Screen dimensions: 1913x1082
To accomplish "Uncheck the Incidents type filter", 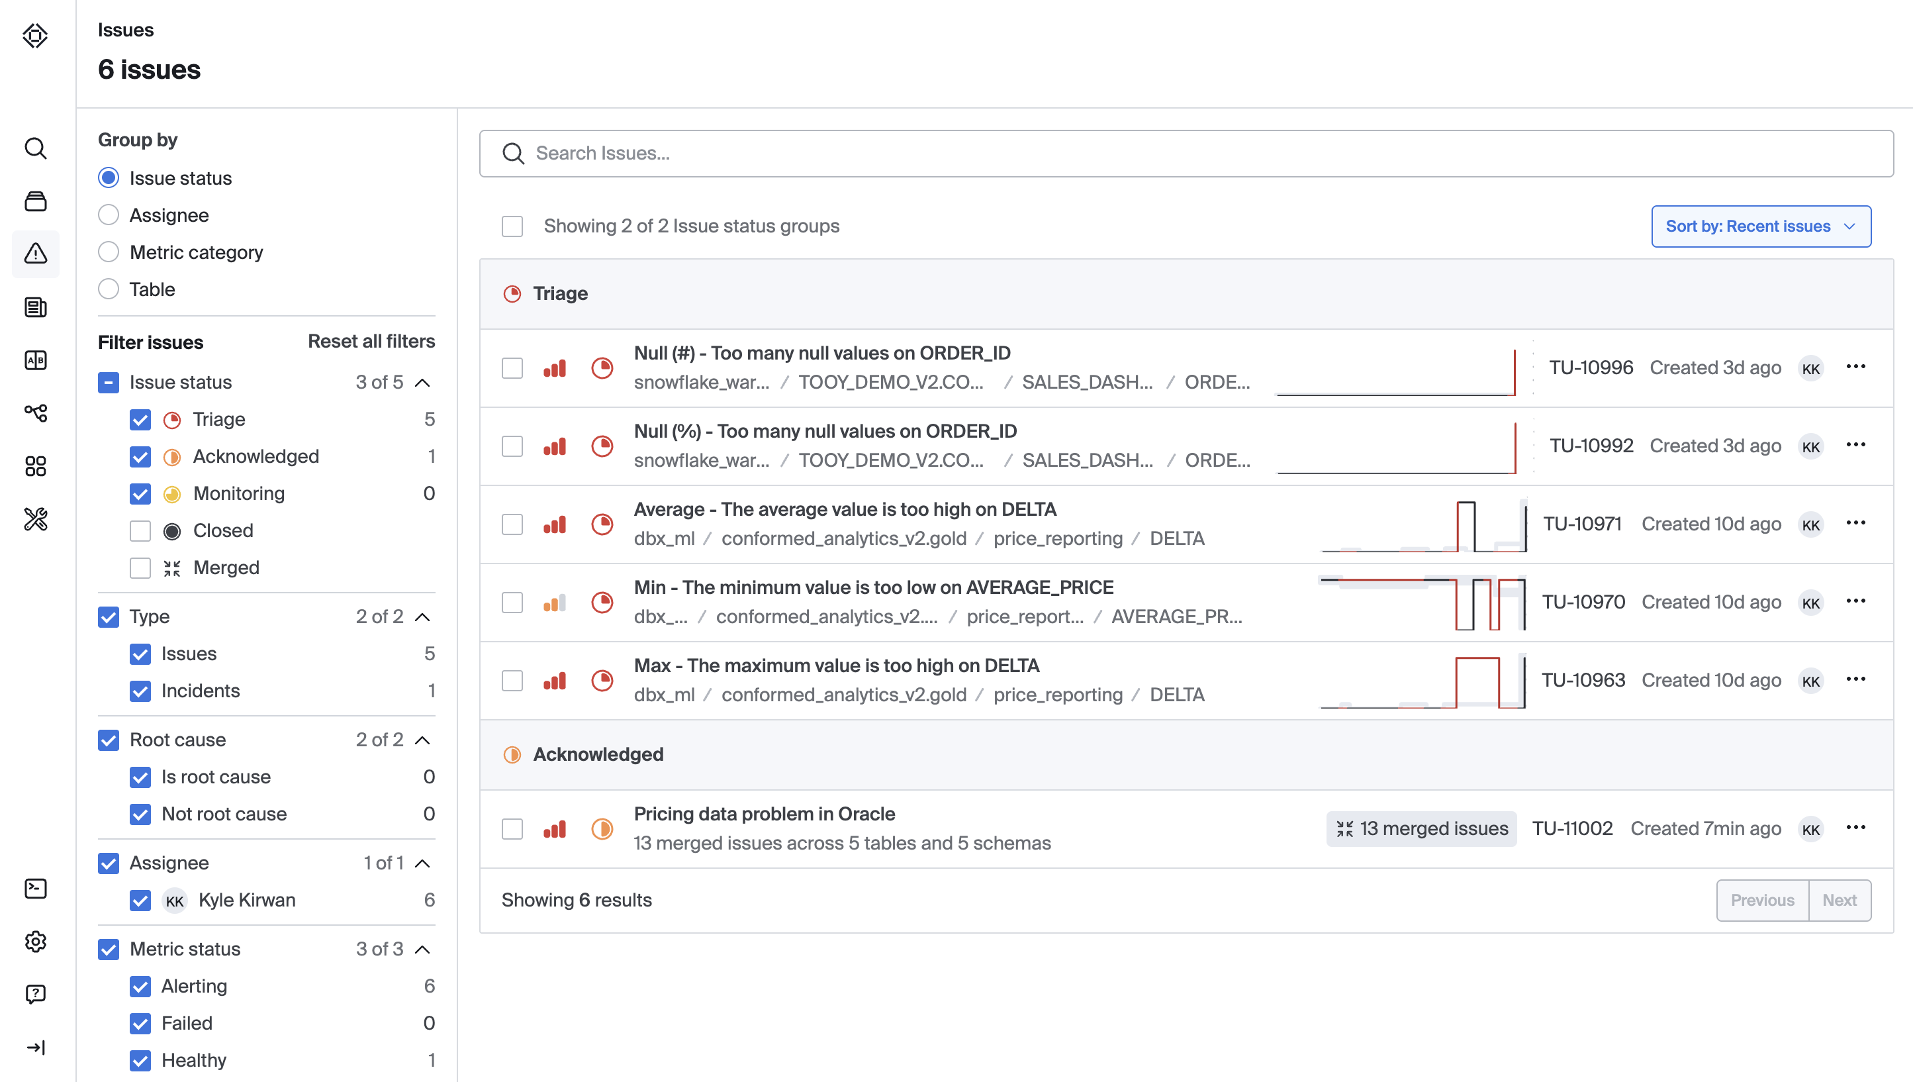I will 140,691.
